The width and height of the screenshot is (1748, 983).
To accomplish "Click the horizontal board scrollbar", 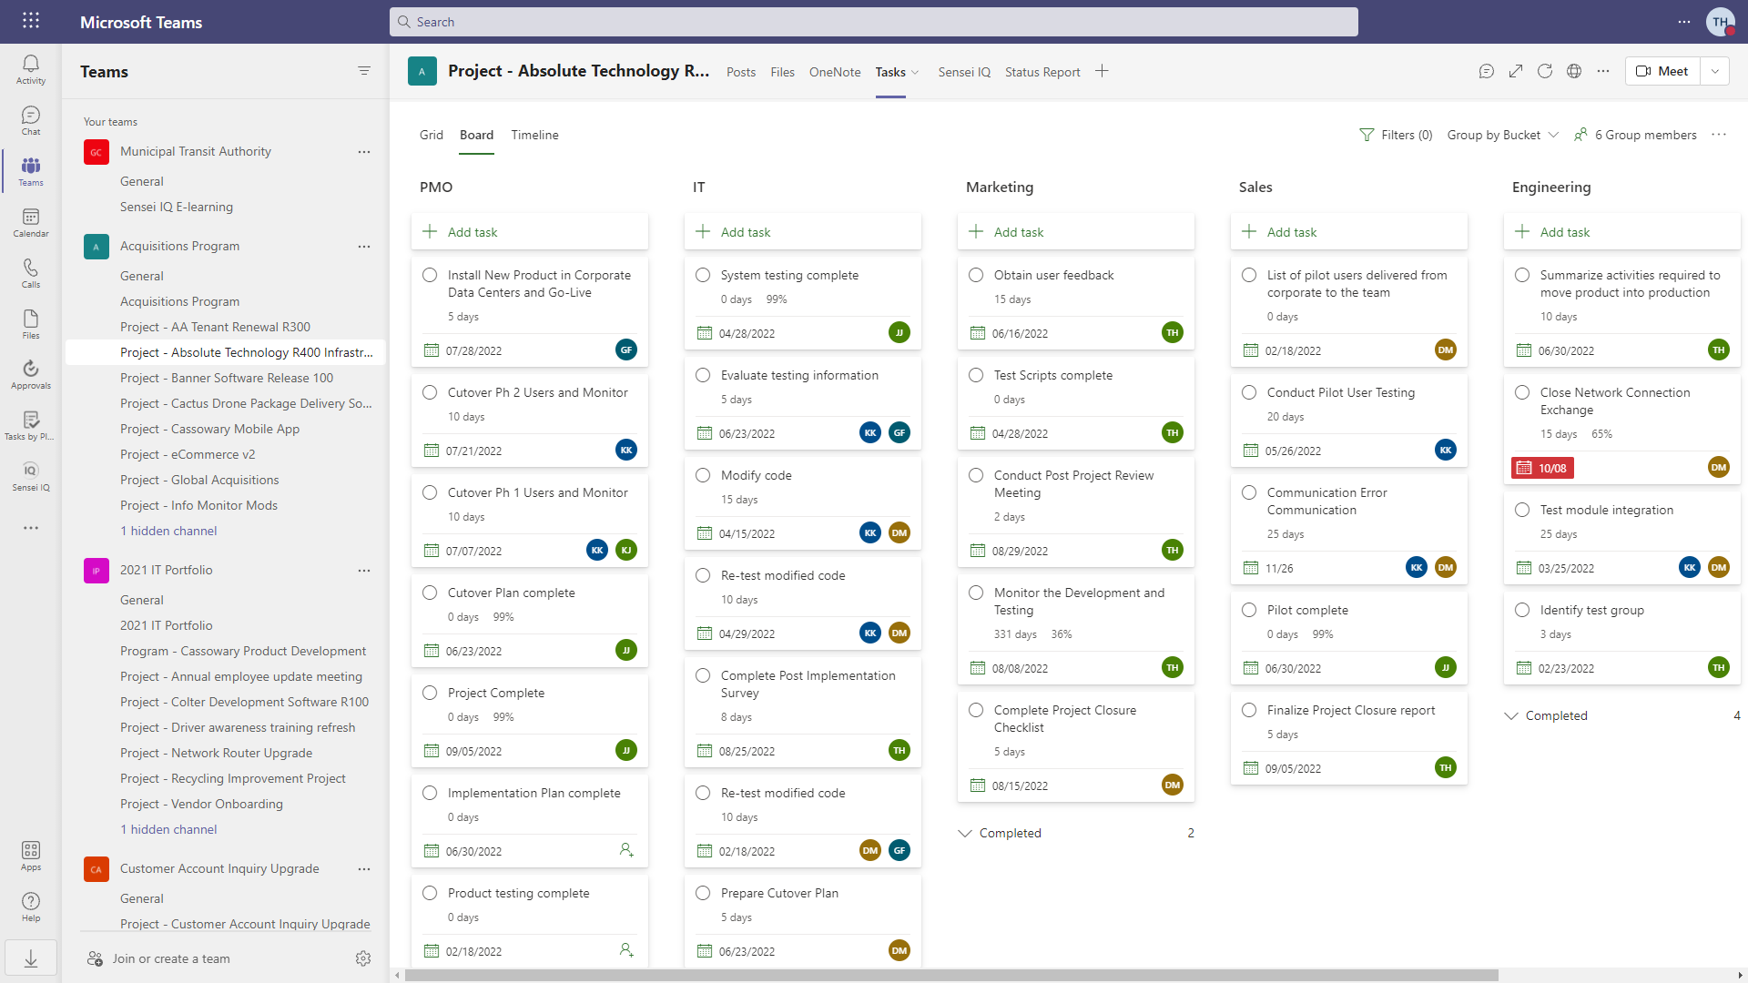I will click(951, 975).
